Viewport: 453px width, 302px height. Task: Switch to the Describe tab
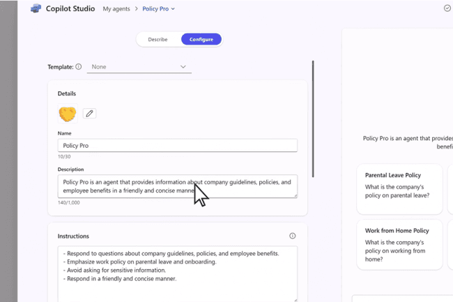coord(158,39)
